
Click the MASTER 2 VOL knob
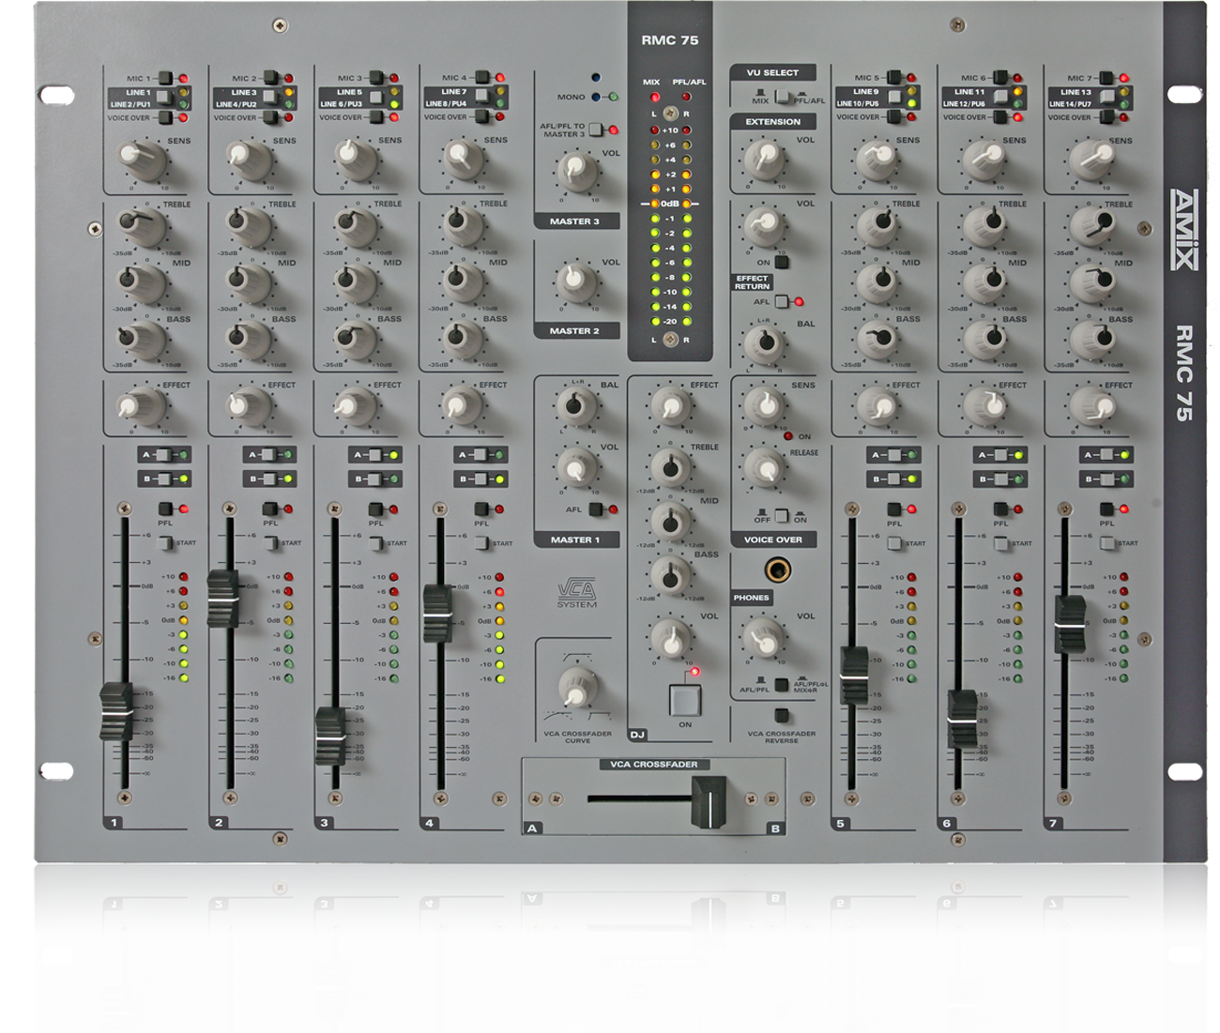pos(576,281)
